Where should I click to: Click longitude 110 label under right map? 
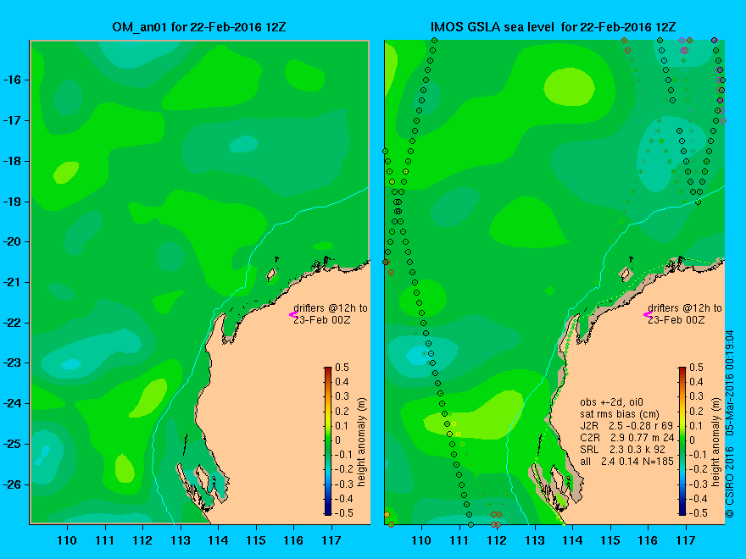tap(421, 540)
